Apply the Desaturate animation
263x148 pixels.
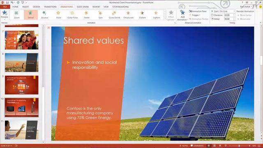point(129,15)
